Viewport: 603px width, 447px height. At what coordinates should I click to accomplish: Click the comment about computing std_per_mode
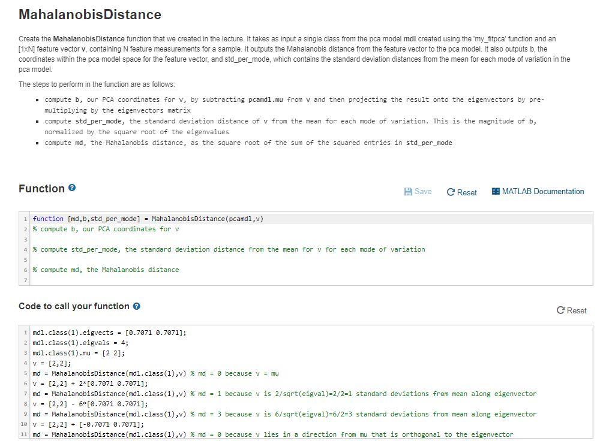228,249
